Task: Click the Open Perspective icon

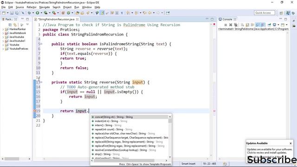Action: 281,13
